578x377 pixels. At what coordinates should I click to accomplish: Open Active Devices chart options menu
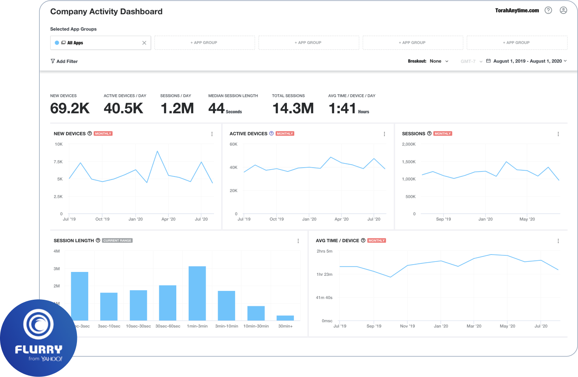384,134
